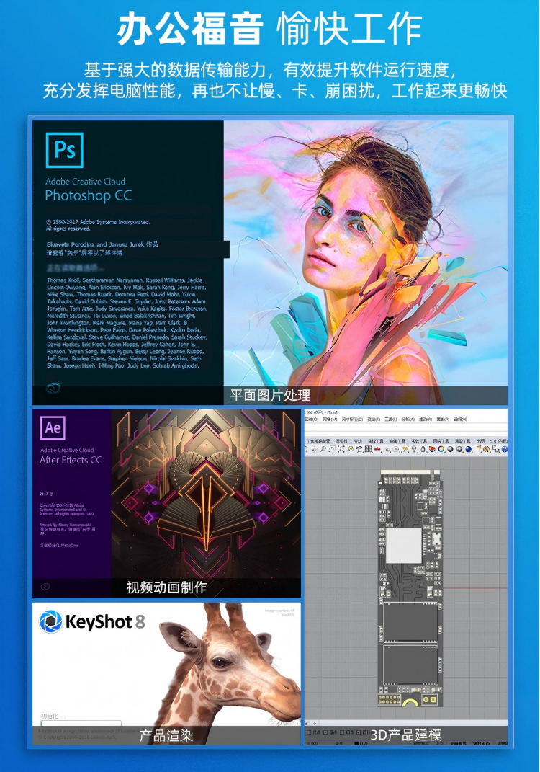Image resolution: width=540 pixels, height=772 pixels.
Task: Click the "After Effects CC" title text
Action: (71, 460)
